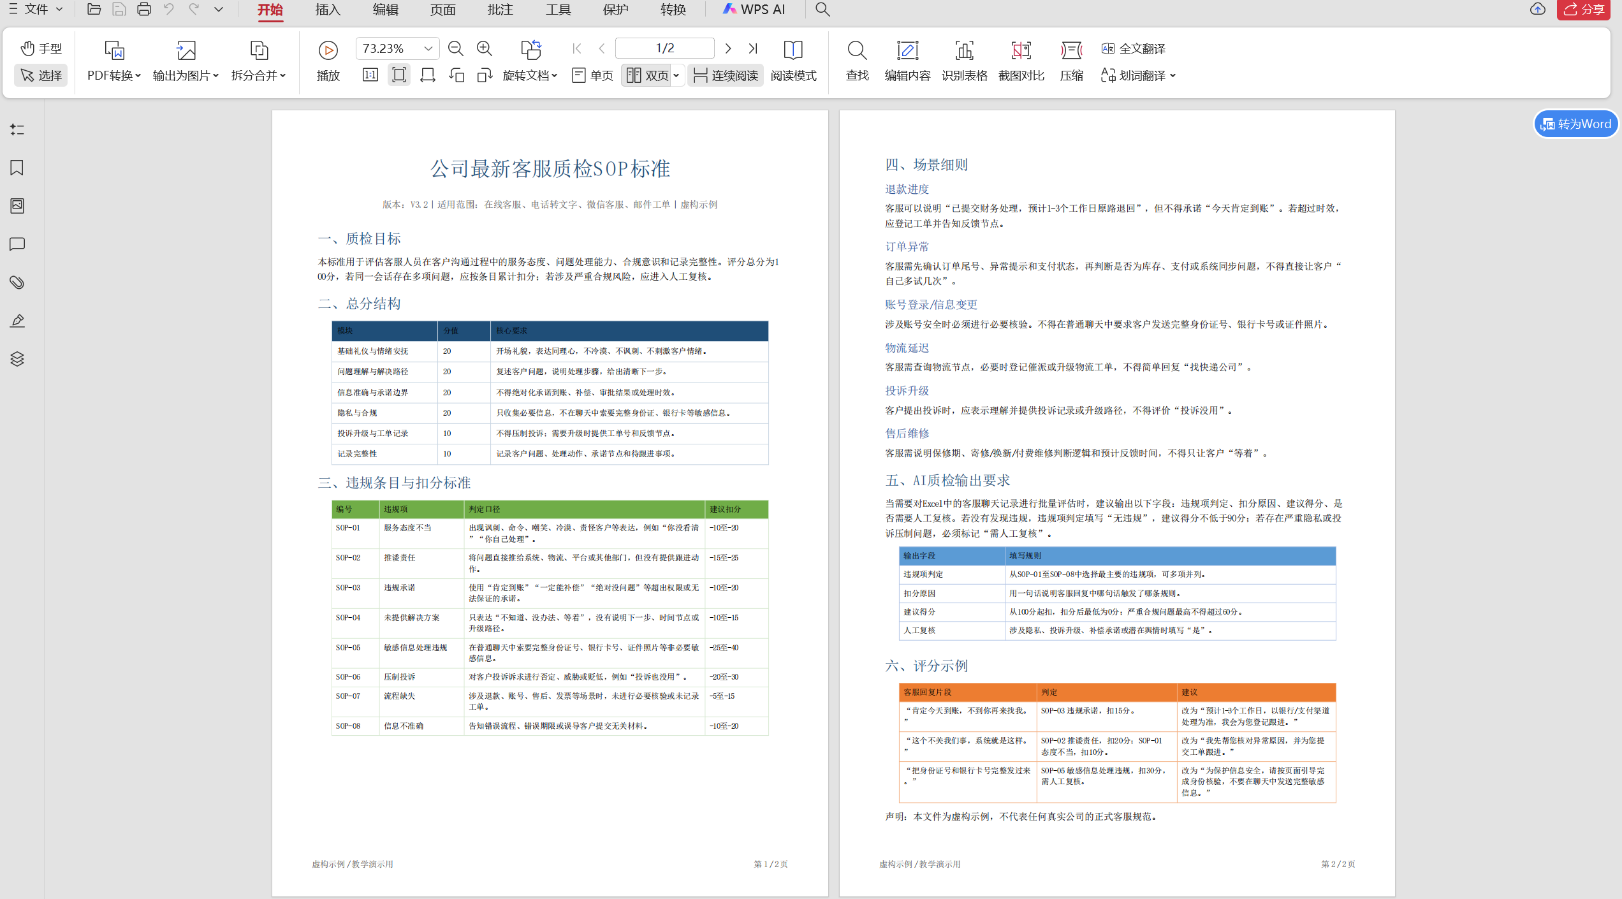Switch to the 批注 tab

(x=500, y=10)
